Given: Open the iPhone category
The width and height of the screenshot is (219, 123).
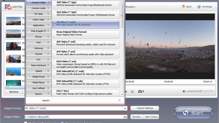Looking at the screenshot, I should [39, 37].
